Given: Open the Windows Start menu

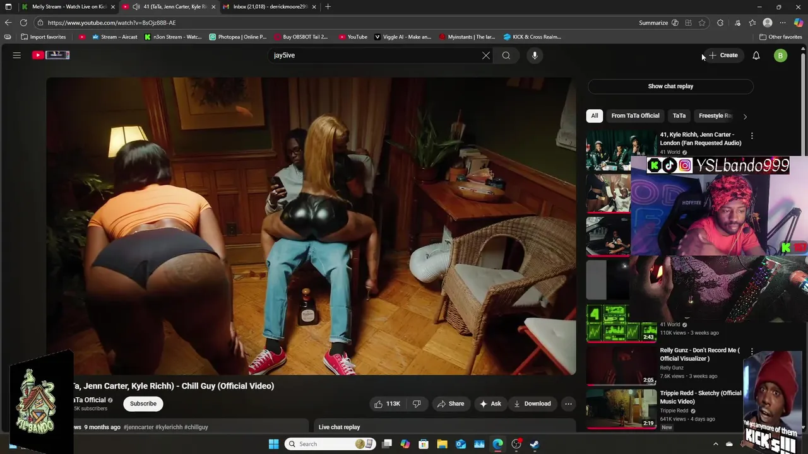Looking at the screenshot, I should 273,444.
